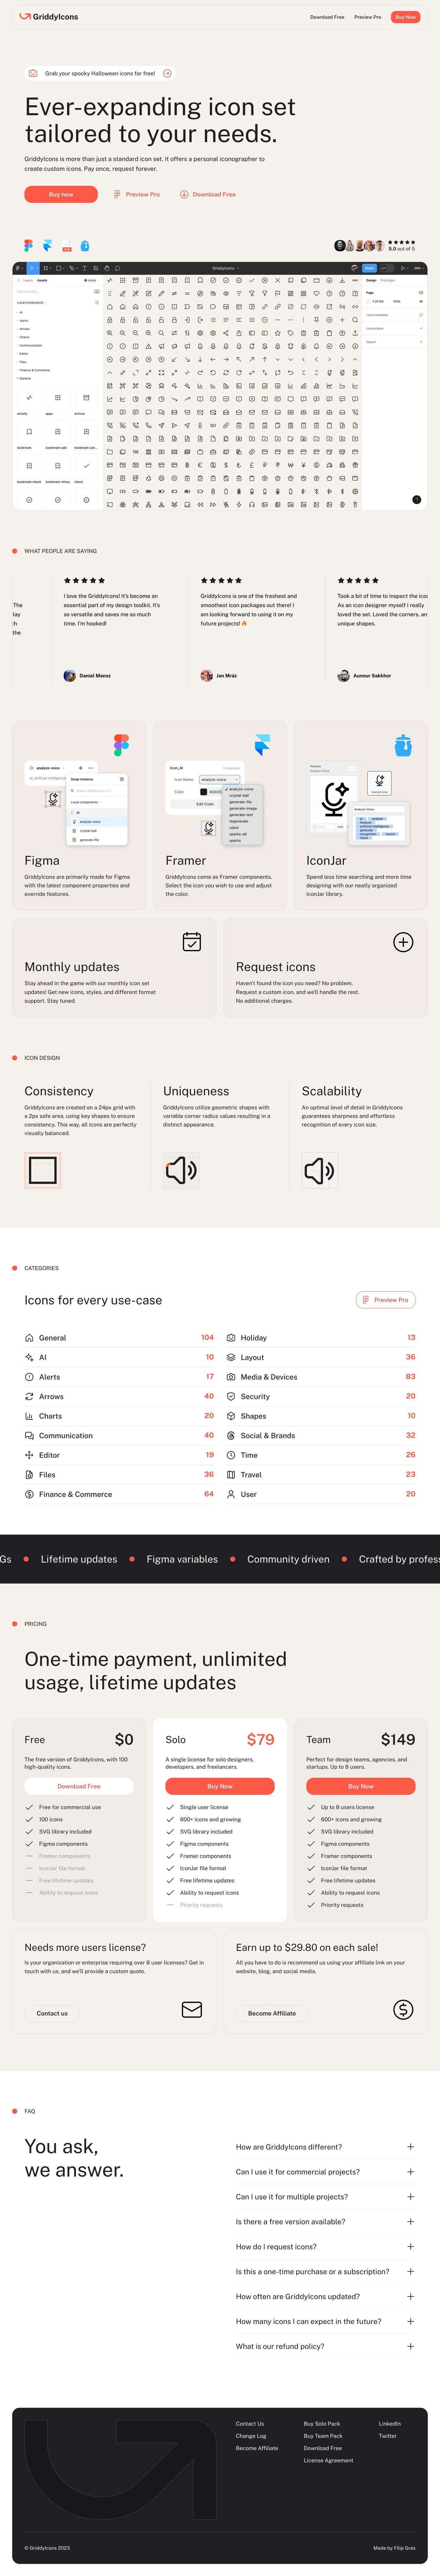
Task: Switch to the Assets tab in the editor
Action: coord(42,280)
